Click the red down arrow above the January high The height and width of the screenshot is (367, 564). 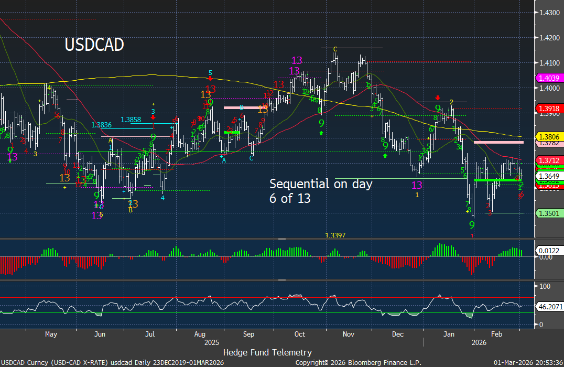coord(438,98)
